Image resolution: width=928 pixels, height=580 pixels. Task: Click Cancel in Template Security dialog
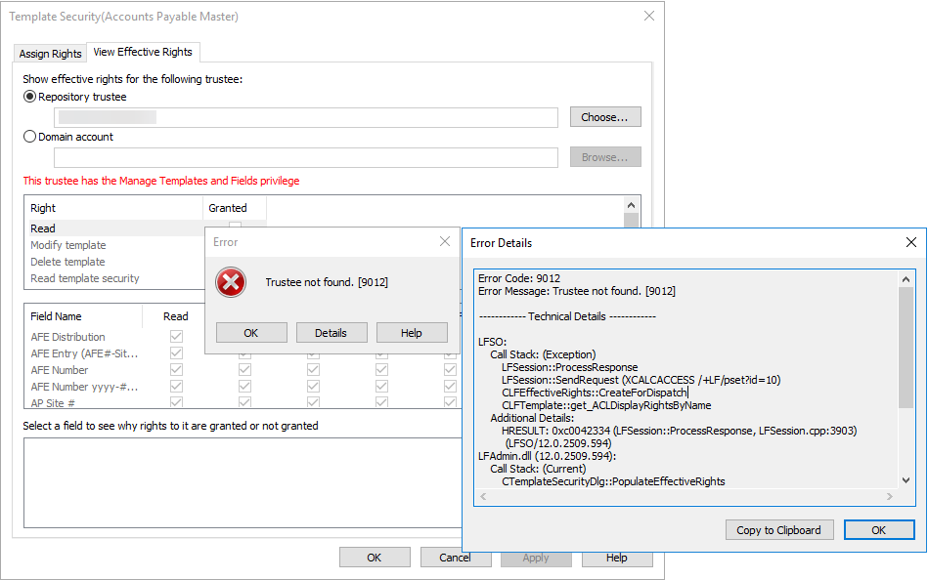[455, 558]
